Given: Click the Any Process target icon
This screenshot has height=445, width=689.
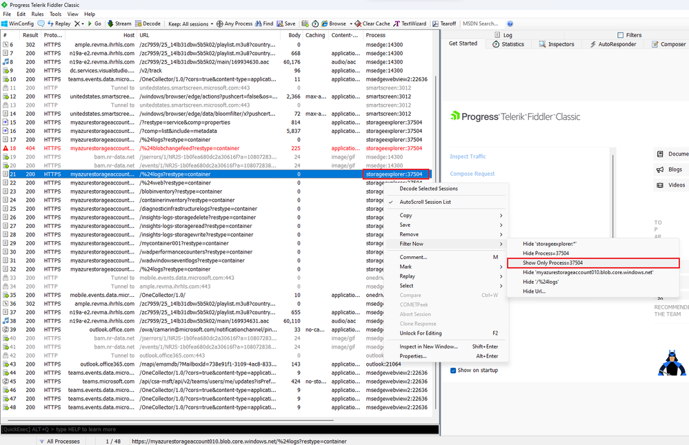Looking at the screenshot, I should click(x=220, y=23).
